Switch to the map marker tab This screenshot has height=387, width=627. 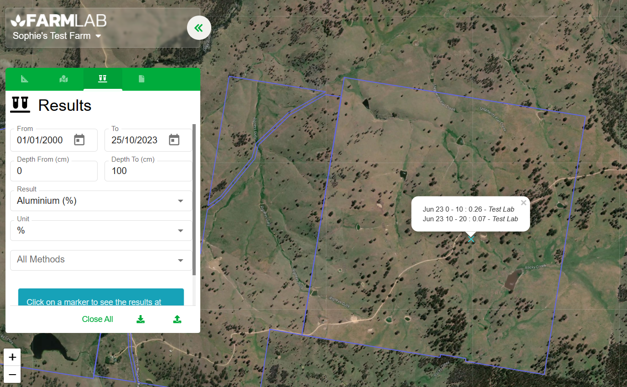click(64, 79)
